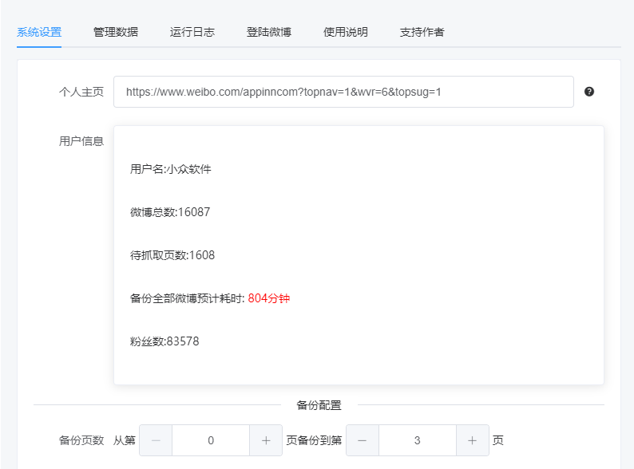Viewport: 634px width, 469px height.
Task: Increase the backup start page number
Action: (x=266, y=440)
